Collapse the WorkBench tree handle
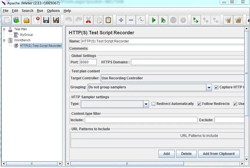The image size is (250, 168). pos(4,40)
